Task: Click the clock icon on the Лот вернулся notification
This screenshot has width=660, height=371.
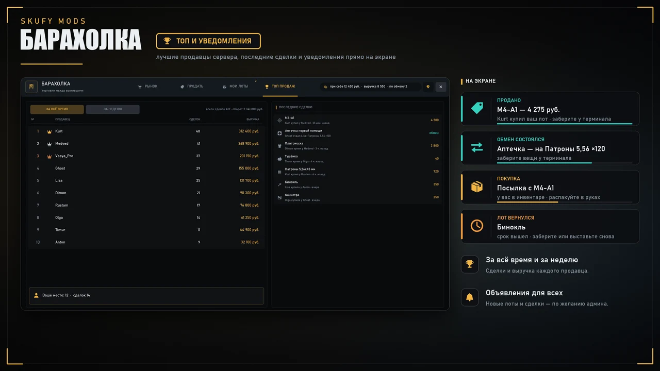Action: (x=477, y=226)
